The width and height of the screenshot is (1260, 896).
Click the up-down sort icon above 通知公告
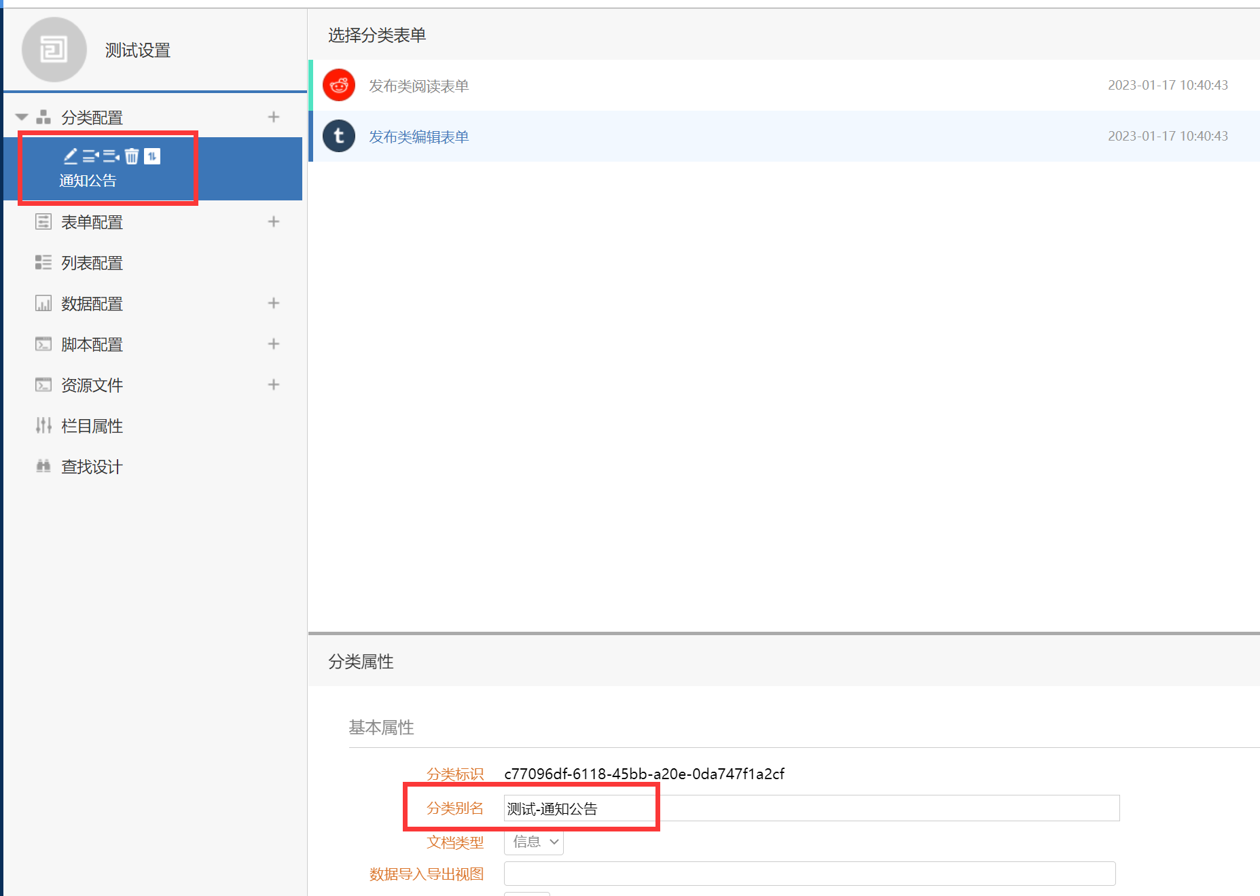click(152, 156)
